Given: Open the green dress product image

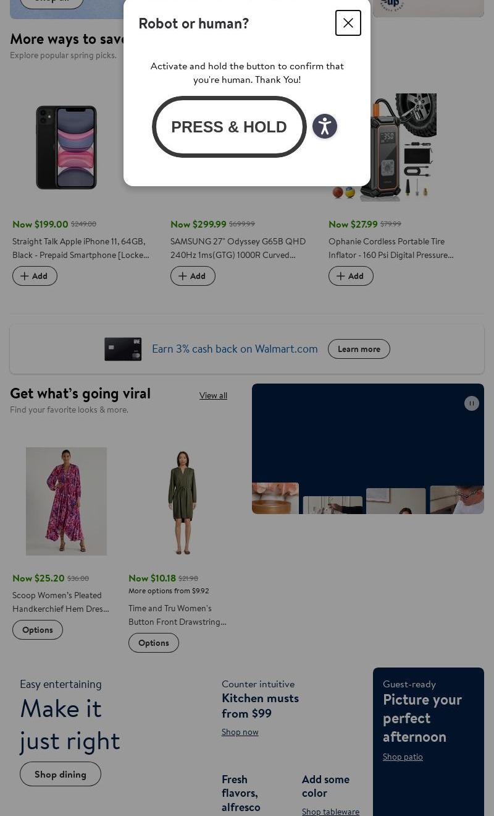Looking at the screenshot, I should pyautogui.click(x=182, y=501).
